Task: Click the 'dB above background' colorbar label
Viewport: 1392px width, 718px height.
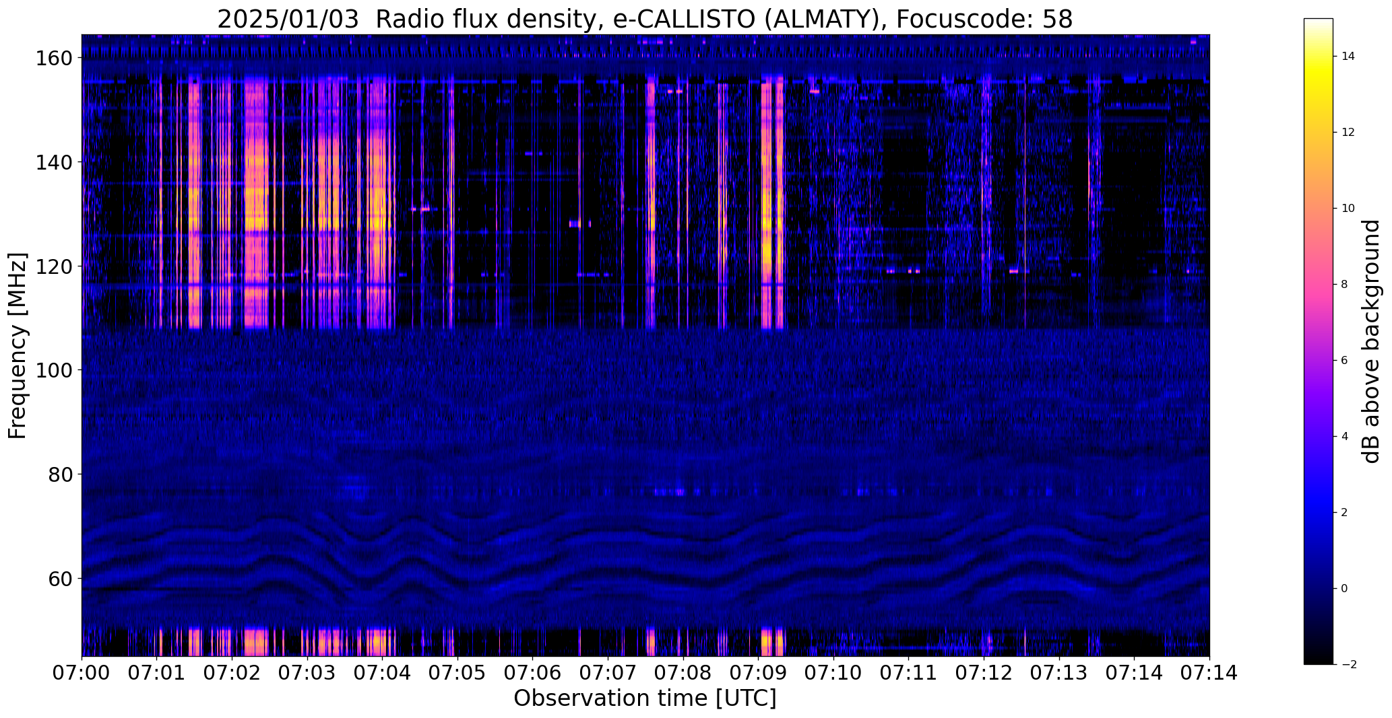Action: tap(1372, 341)
